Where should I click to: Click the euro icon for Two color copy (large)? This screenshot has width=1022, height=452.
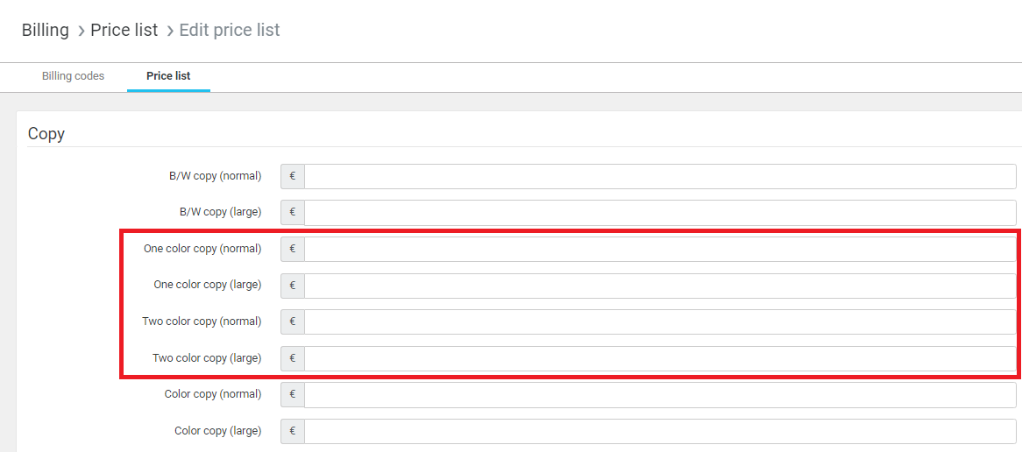(293, 358)
